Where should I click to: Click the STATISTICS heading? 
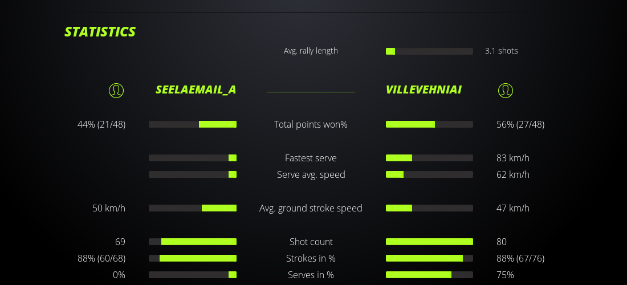point(100,32)
